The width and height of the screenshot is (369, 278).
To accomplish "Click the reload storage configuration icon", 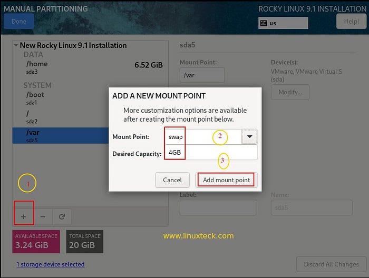I will pos(62,216).
